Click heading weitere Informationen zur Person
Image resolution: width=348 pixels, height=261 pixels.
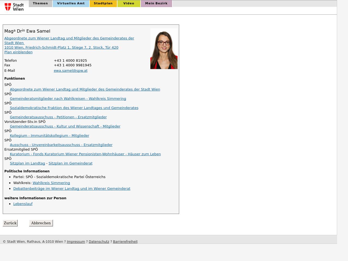[35, 198]
